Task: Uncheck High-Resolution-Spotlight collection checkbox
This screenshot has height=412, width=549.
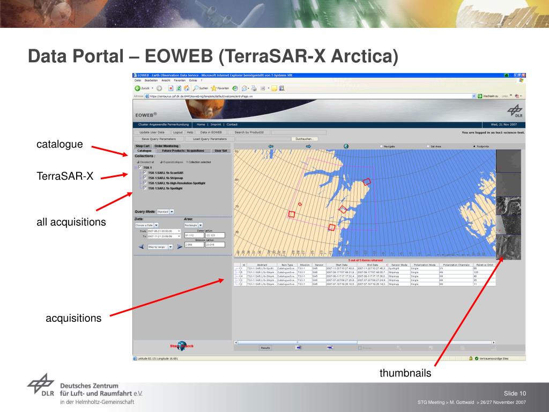Action: [145, 183]
